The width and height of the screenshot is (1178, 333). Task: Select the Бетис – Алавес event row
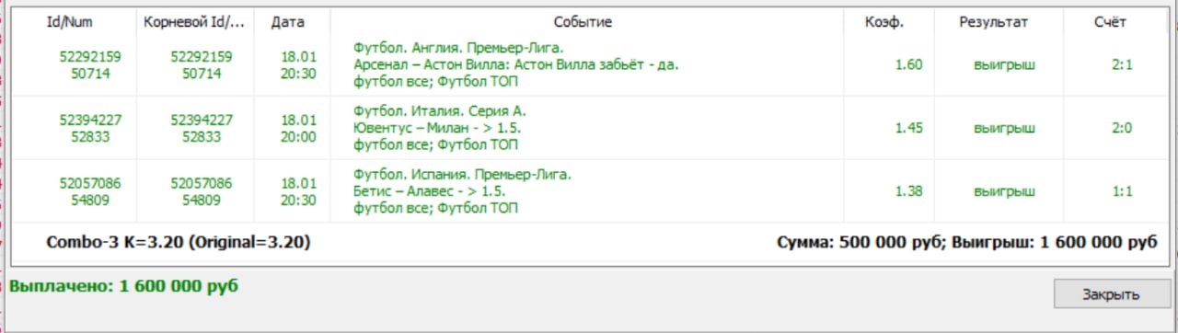[588, 190]
